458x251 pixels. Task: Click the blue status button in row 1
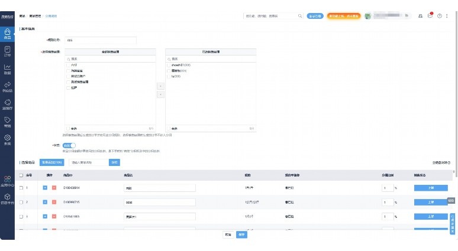431,188
